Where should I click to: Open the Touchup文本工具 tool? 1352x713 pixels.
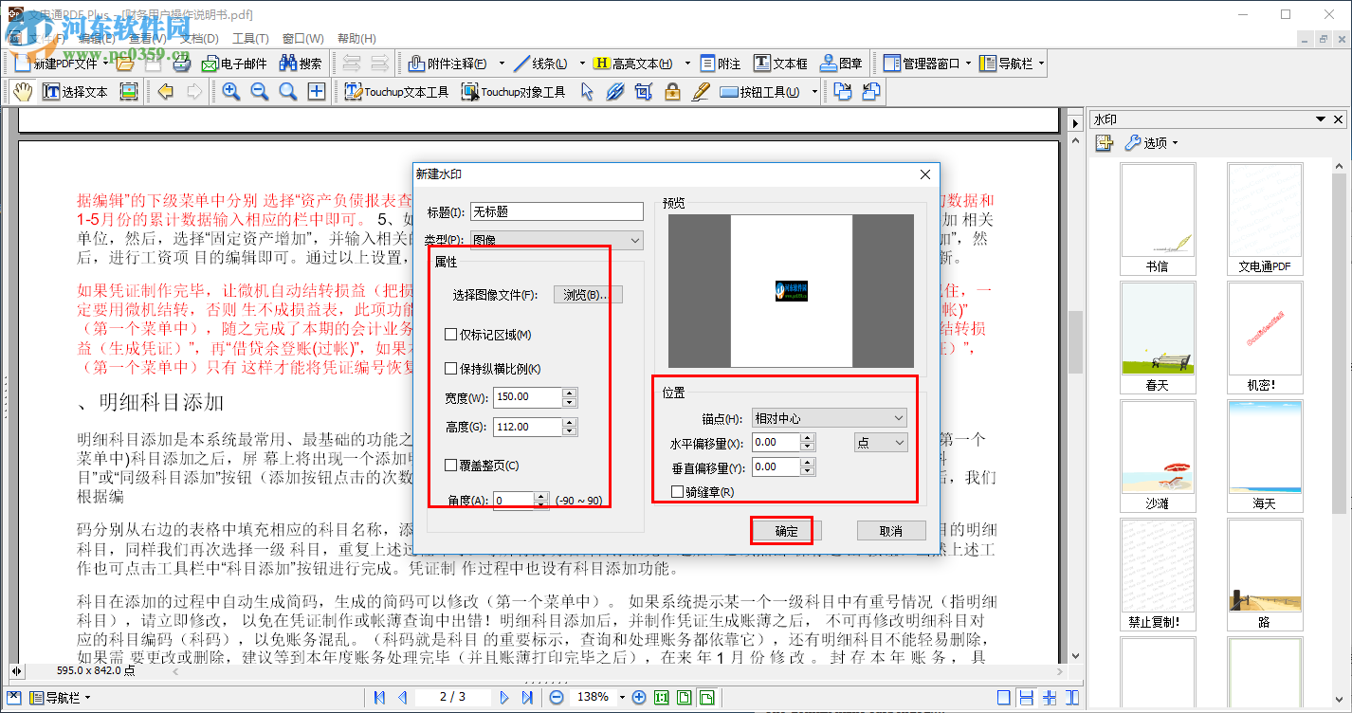click(396, 92)
